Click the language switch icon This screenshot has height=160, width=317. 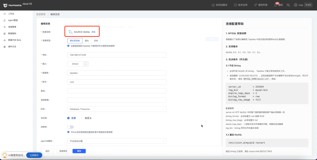(x=289, y=5)
